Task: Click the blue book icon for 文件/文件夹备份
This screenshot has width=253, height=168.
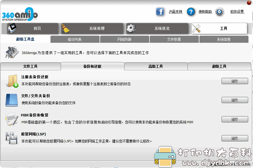Action: tap(12, 100)
